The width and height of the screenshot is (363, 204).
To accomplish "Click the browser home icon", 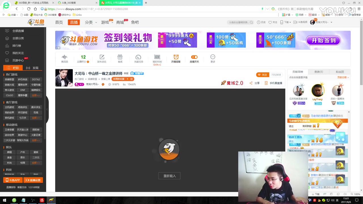I will [x=35, y=9].
